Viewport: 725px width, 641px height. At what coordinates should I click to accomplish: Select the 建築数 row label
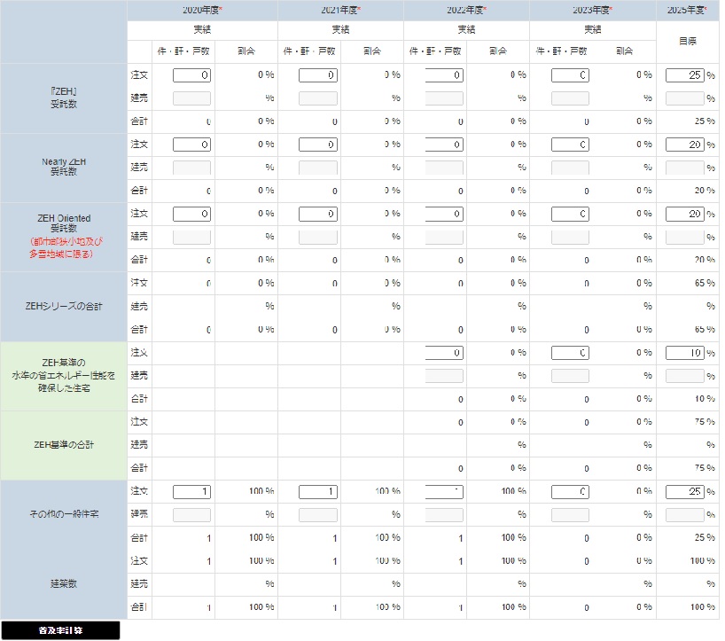(x=64, y=583)
